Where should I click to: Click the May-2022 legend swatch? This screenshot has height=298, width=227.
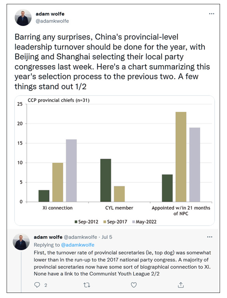pyautogui.click(x=133, y=222)
